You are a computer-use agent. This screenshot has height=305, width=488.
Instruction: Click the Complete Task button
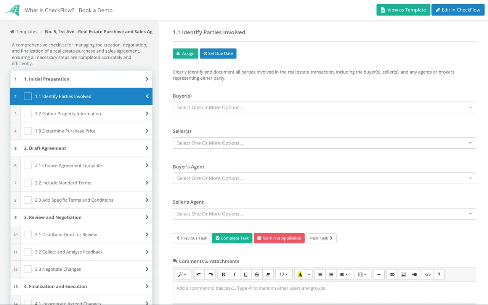point(232,238)
